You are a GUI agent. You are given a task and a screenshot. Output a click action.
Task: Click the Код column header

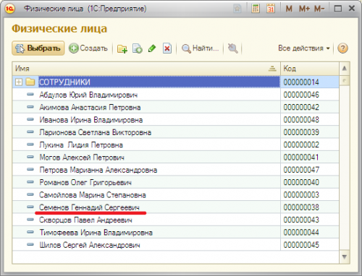(310, 69)
